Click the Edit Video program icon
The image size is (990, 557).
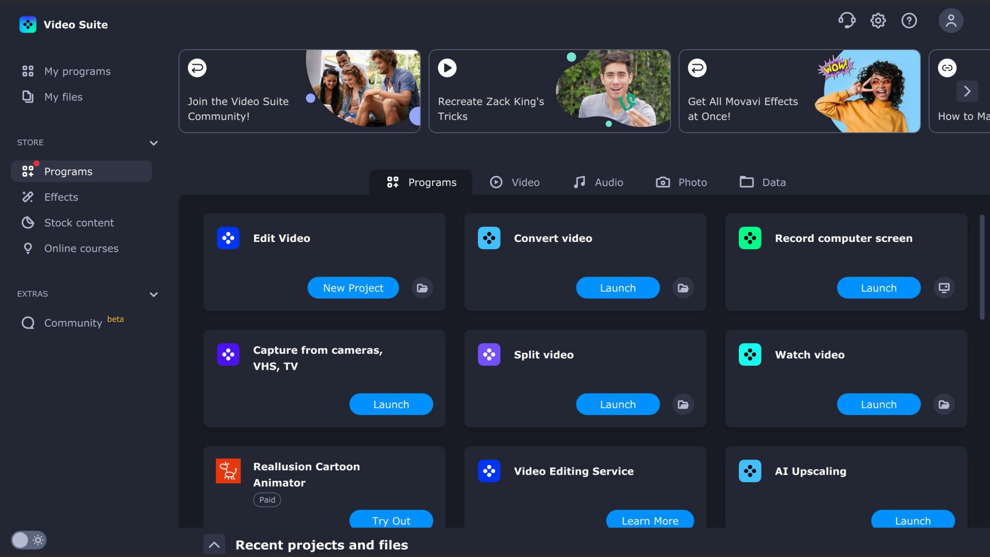[x=228, y=238]
